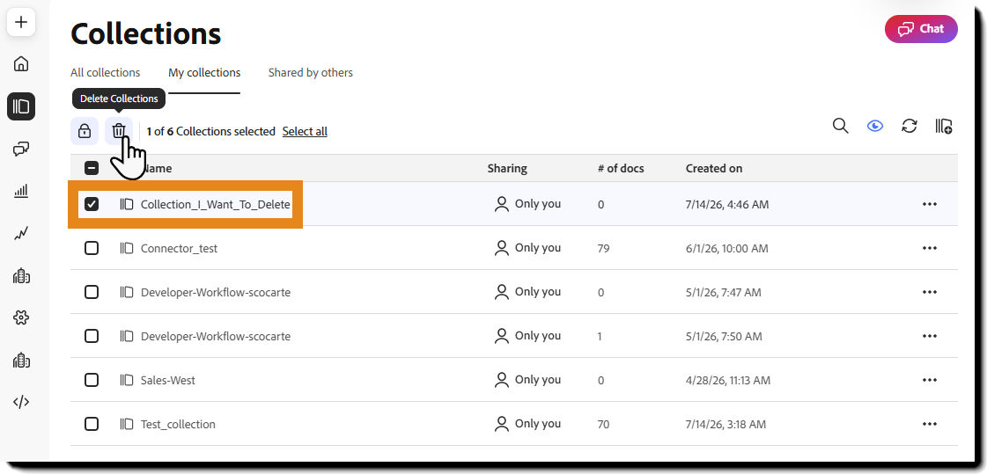Go to Home in the sidebar
The width and height of the screenshot is (987, 474).
pyautogui.click(x=21, y=64)
